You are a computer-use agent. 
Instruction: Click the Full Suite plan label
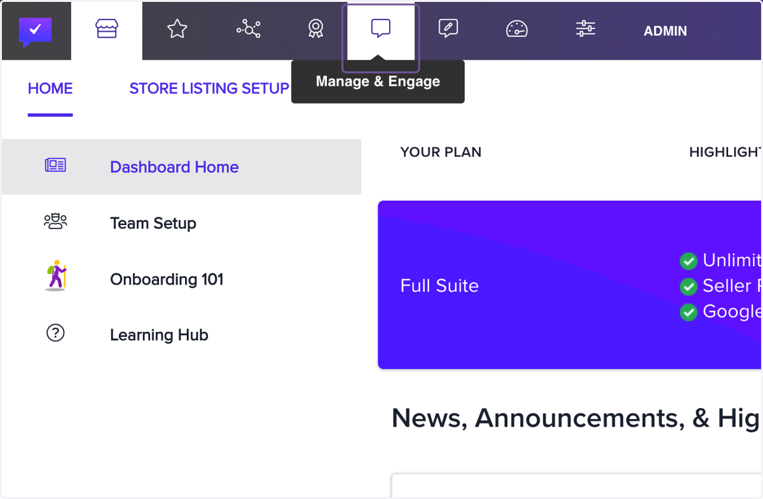coord(439,285)
